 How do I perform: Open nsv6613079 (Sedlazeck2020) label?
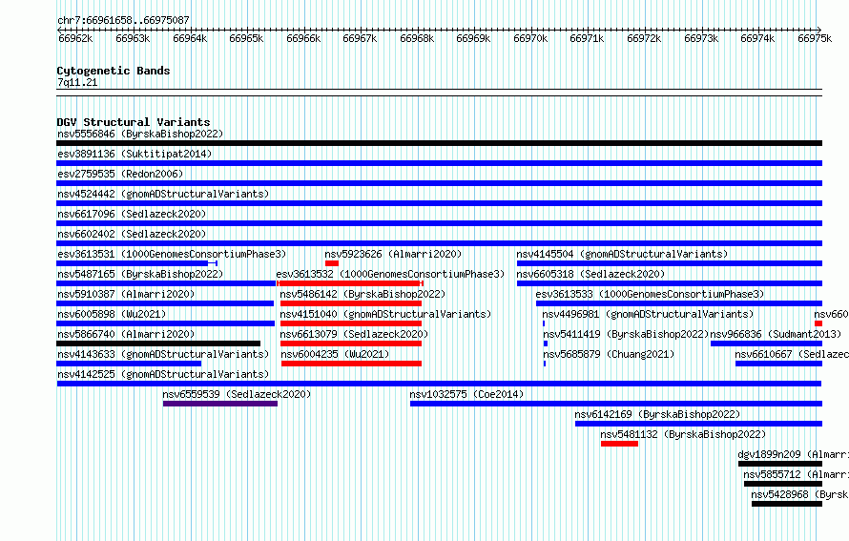pyautogui.click(x=354, y=334)
